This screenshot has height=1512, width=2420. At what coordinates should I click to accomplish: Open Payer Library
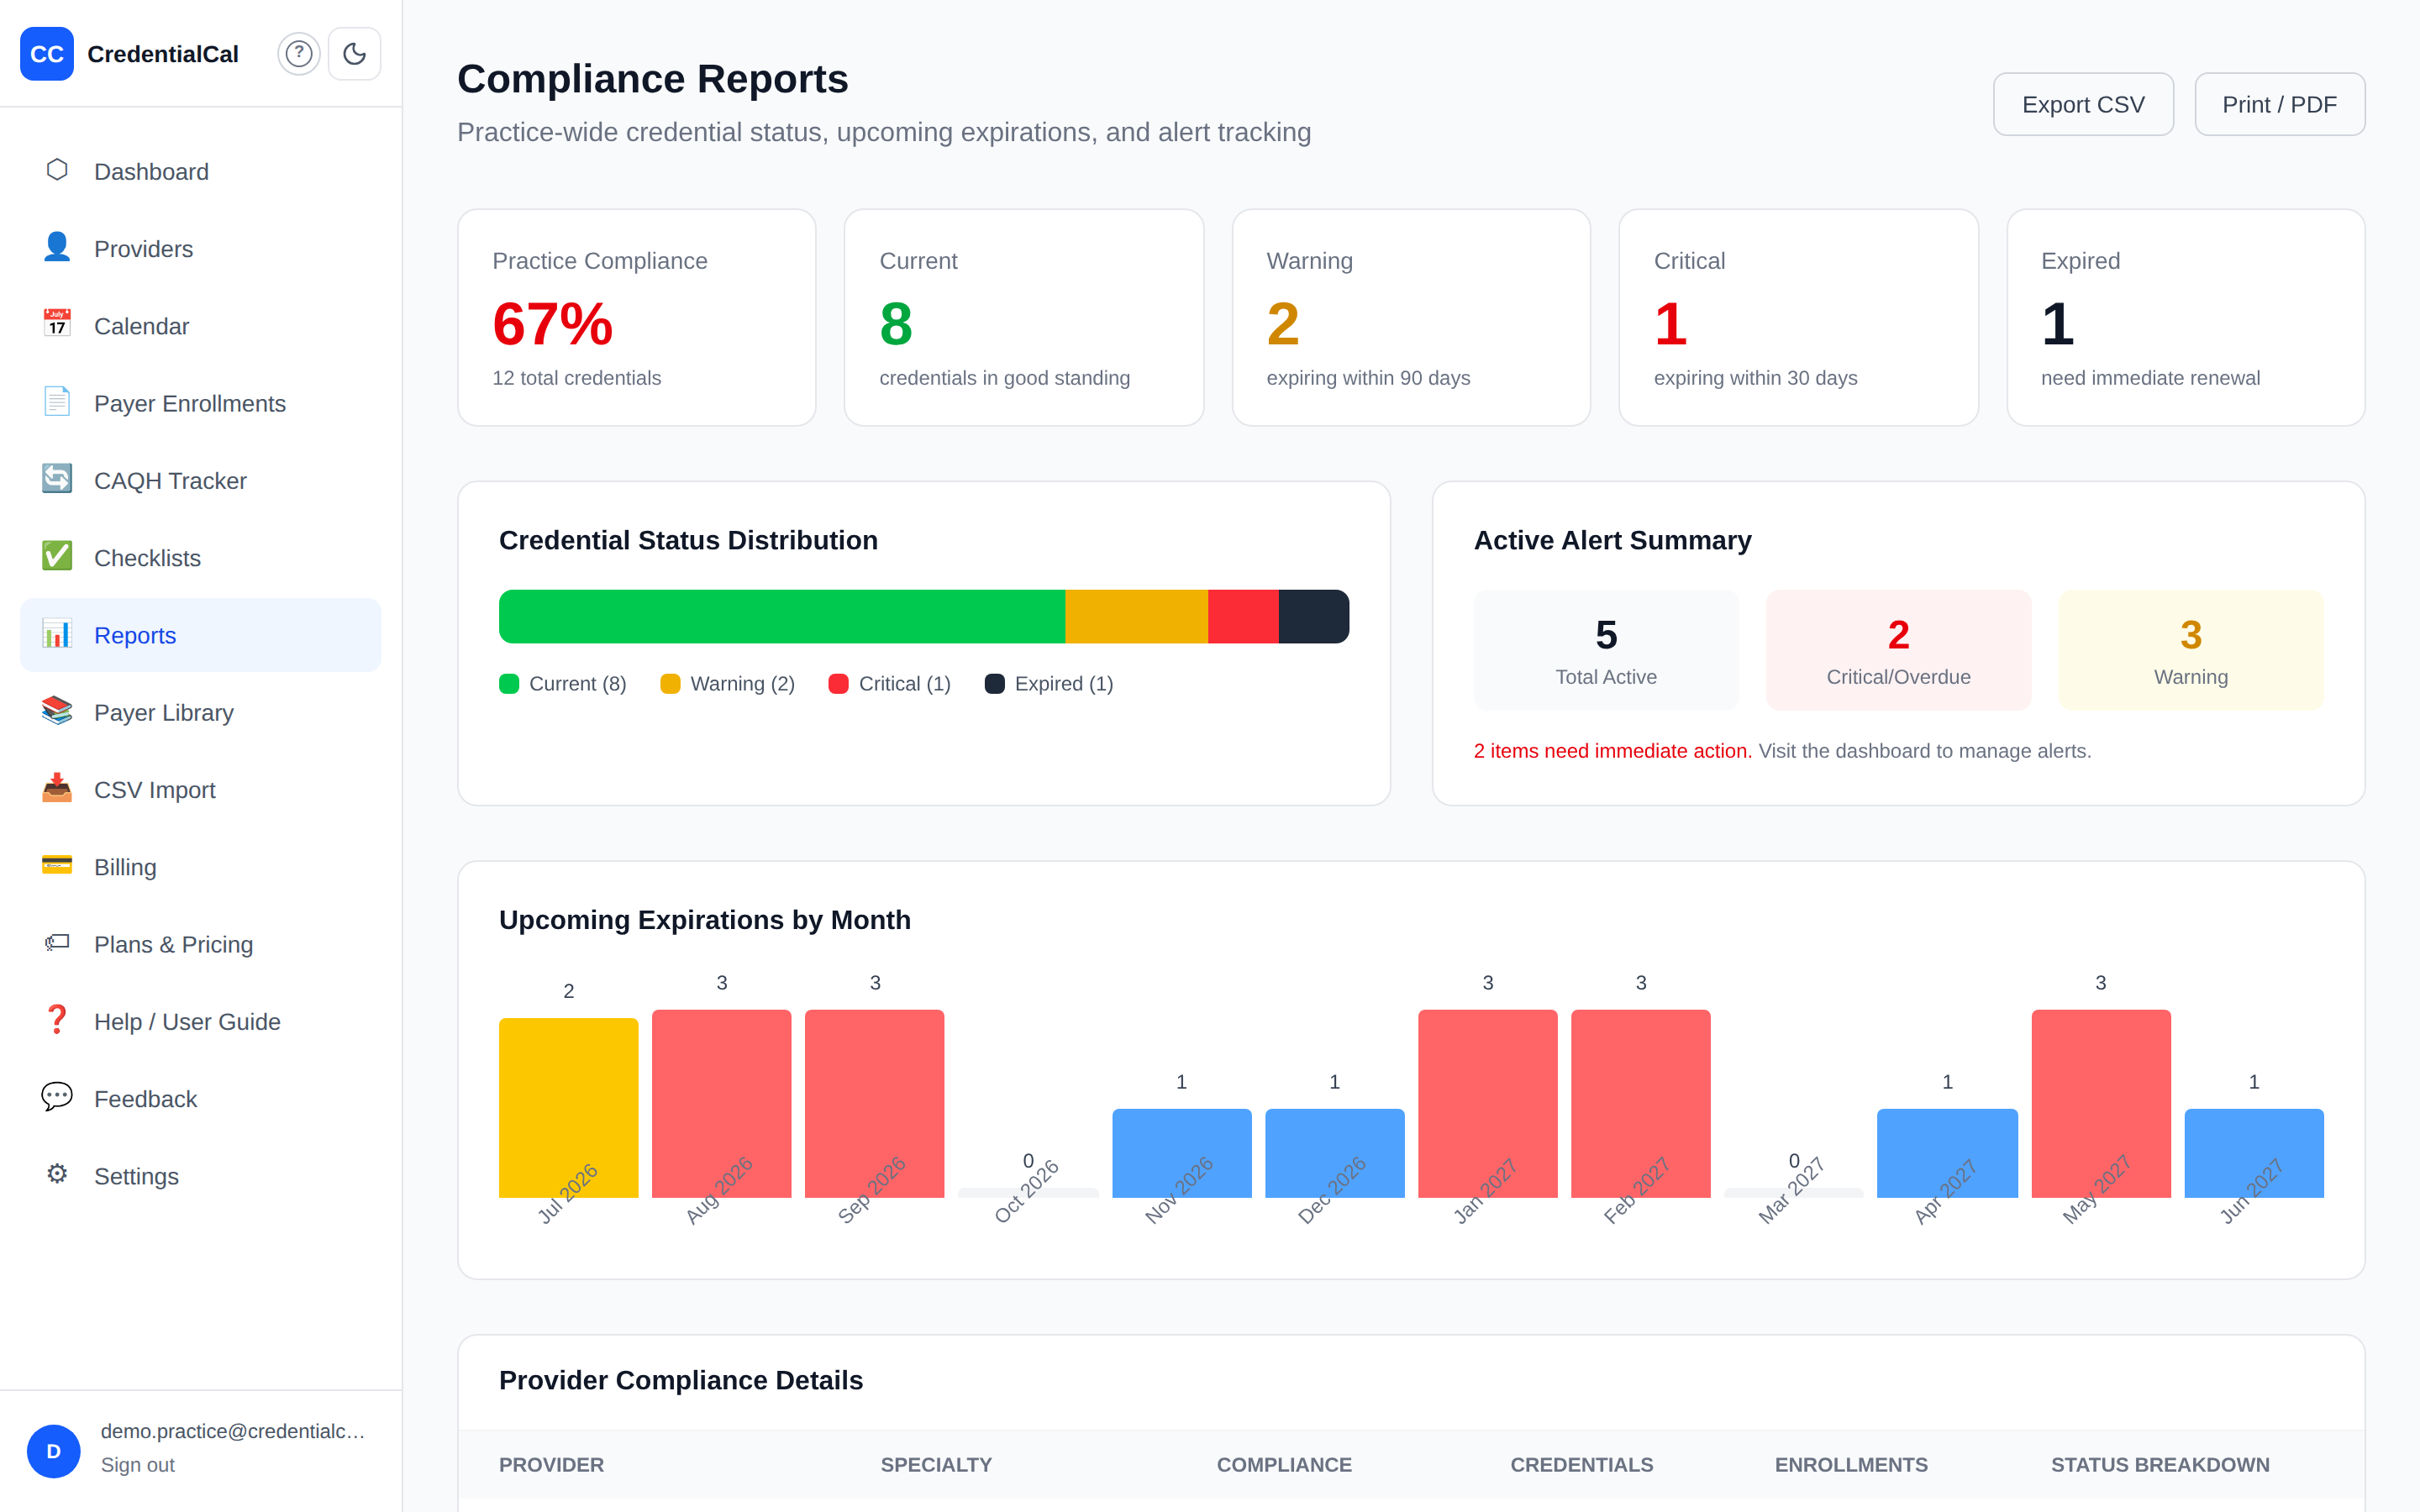click(200, 713)
